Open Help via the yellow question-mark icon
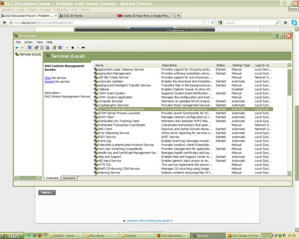 tap(54, 48)
